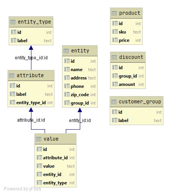Viewport: 171px width, 195px height.
Task: Select group_id column name in entity
Action: coord(80,103)
